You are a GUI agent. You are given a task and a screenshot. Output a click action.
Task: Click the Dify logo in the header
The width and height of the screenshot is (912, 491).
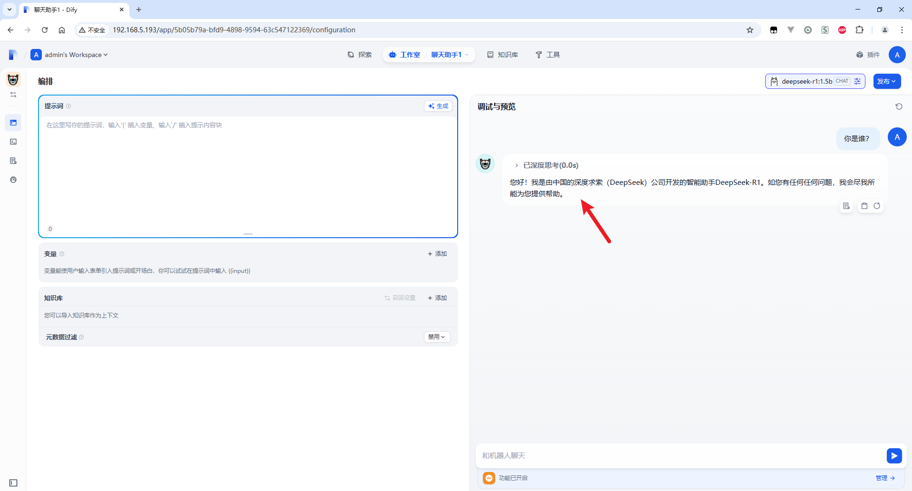click(13, 55)
